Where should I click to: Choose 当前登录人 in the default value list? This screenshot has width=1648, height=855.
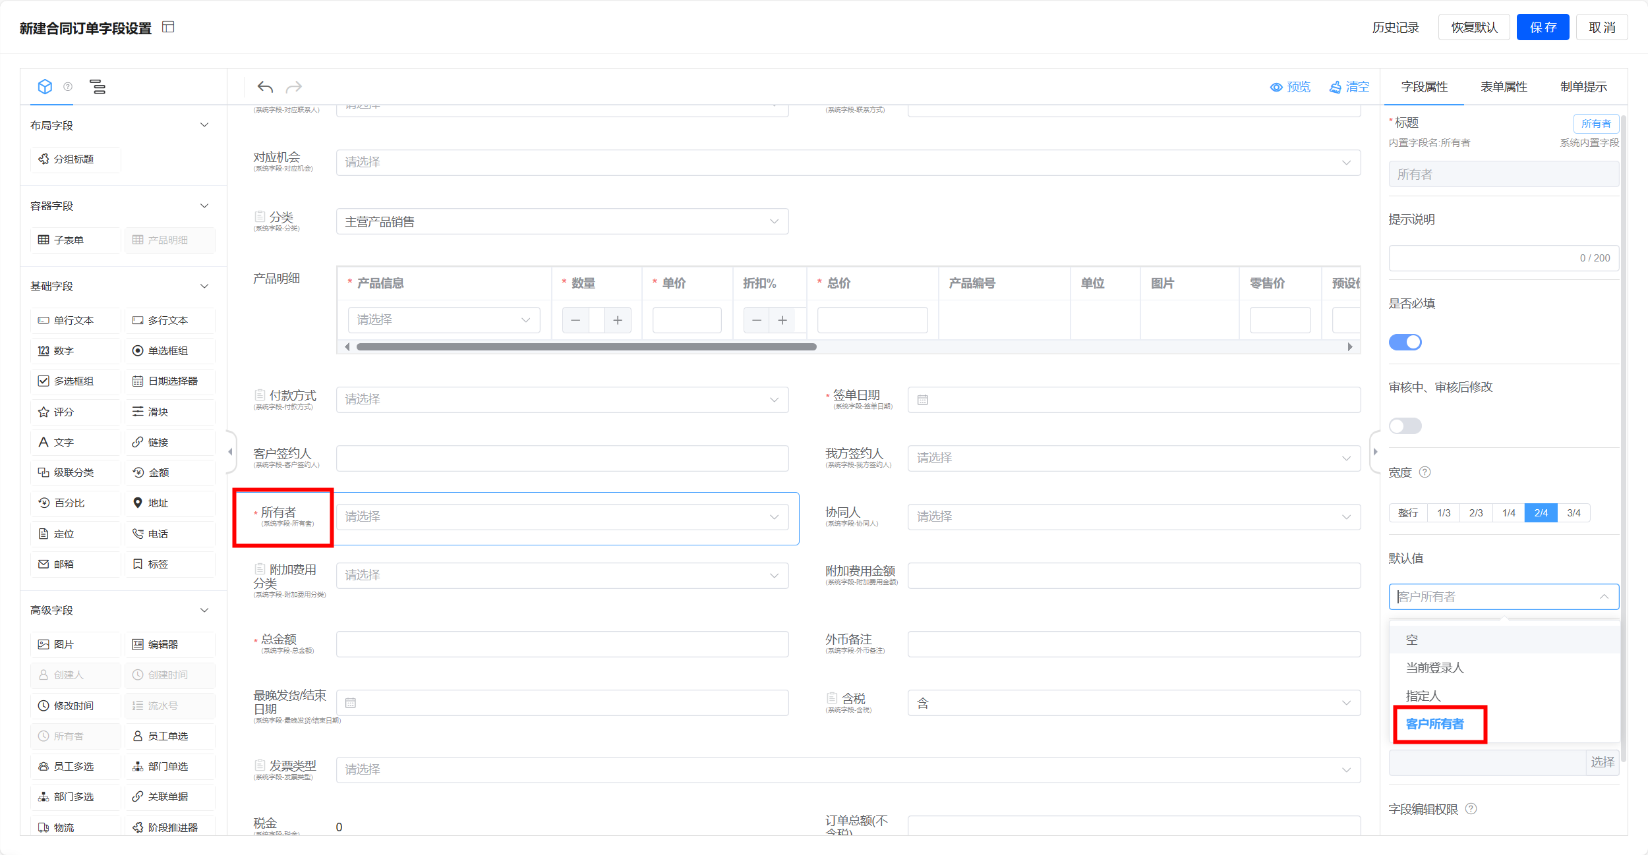1434,668
